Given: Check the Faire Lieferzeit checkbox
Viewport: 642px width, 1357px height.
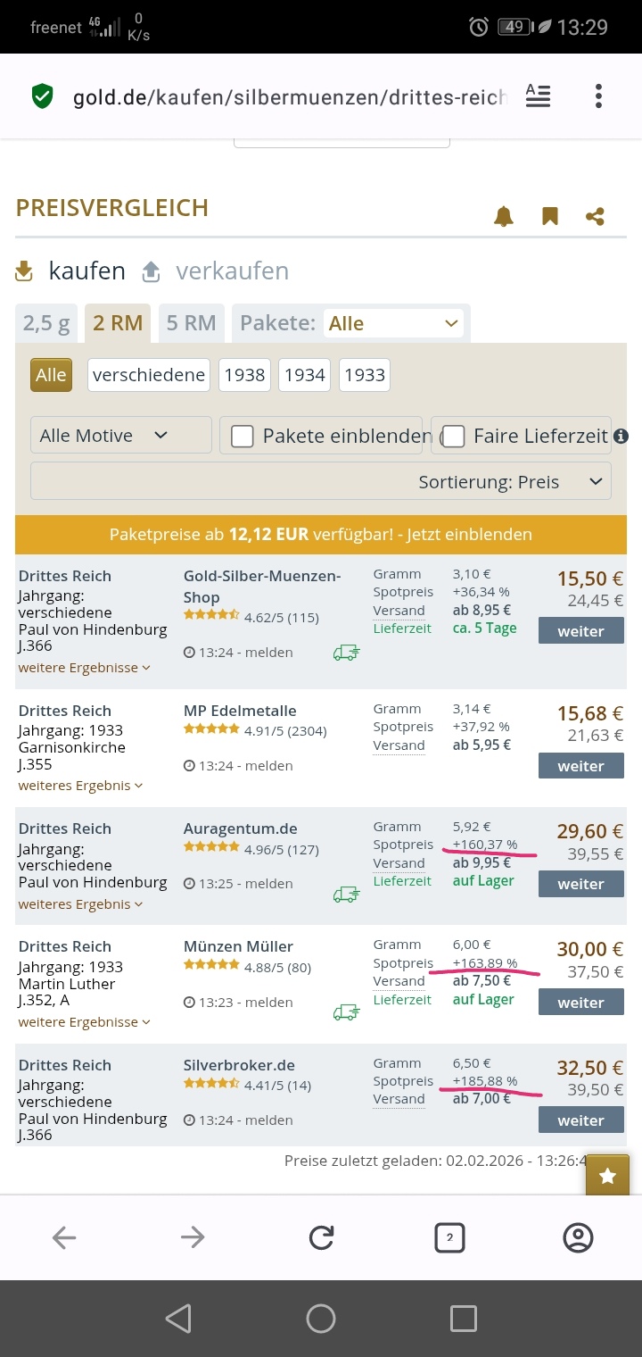Looking at the screenshot, I should click(x=454, y=436).
